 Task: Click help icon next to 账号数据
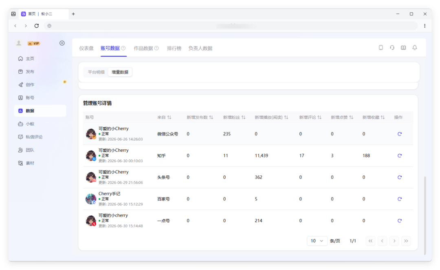(x=123, y=48)
